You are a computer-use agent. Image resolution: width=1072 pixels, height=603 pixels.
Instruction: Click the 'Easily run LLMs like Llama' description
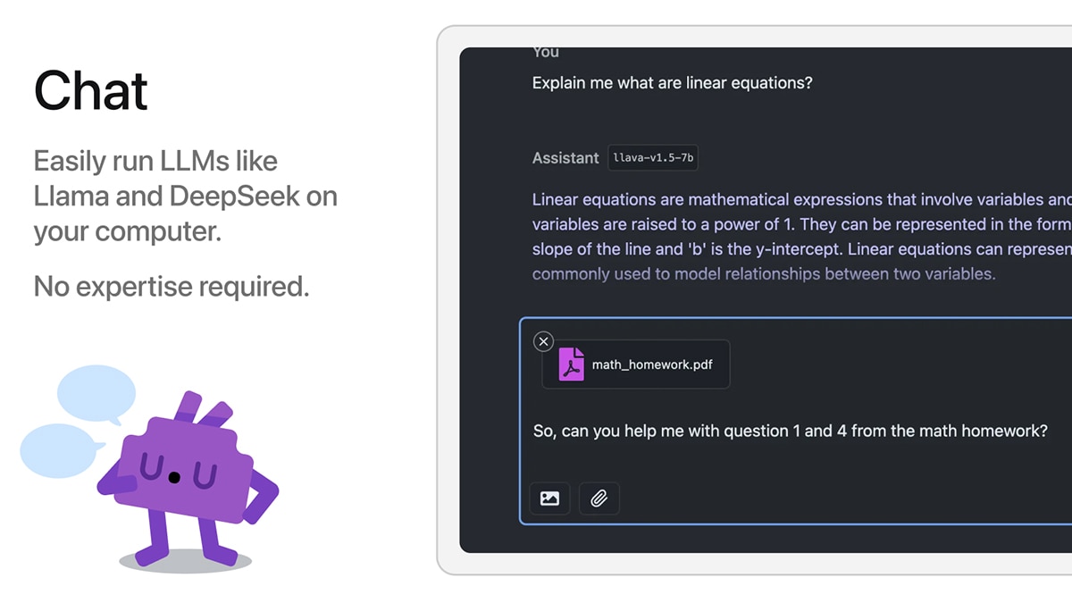point(186,197)
